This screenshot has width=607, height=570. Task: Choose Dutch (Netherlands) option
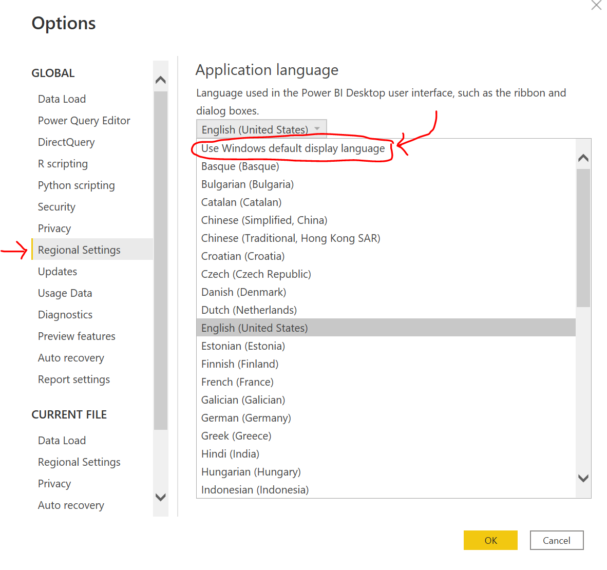click(x=386, y=310)
